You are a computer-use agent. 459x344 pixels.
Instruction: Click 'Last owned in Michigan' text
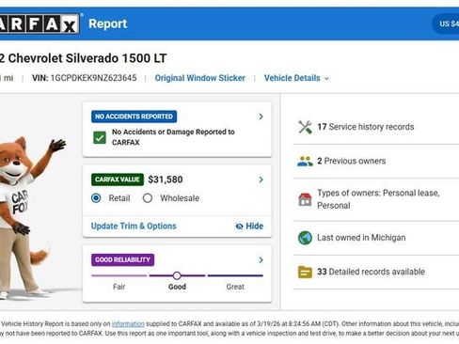(361, 238)
